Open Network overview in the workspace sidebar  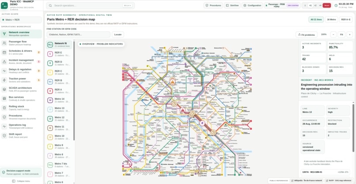point(21,34)
